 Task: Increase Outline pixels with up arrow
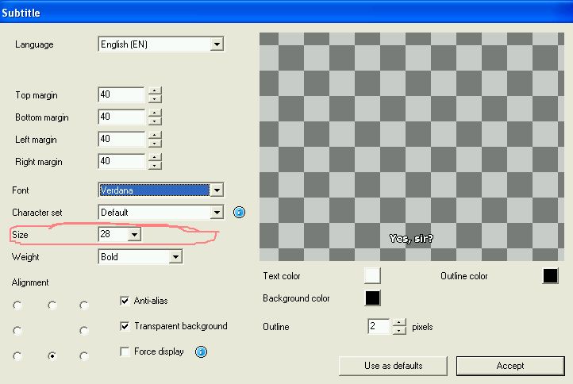399,322
